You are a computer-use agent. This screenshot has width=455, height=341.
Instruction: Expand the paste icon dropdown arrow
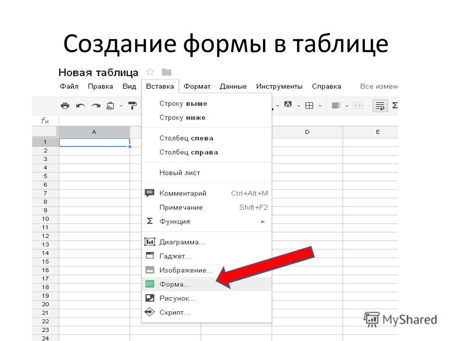(121, 106)
